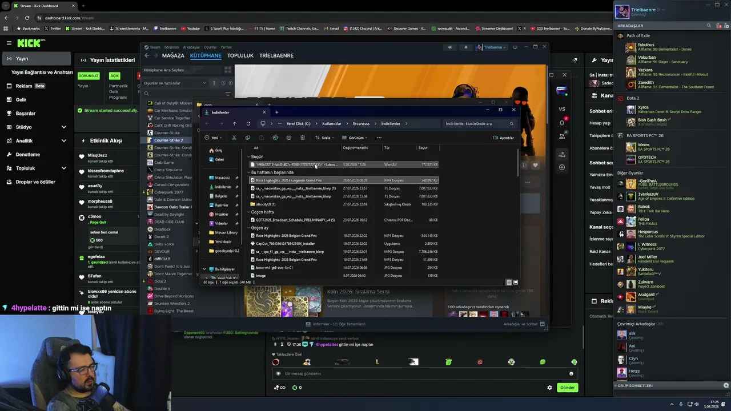
Task: Open the Arkadaşlar ve Sohbet panel in Steam
Action: point(524,324)
